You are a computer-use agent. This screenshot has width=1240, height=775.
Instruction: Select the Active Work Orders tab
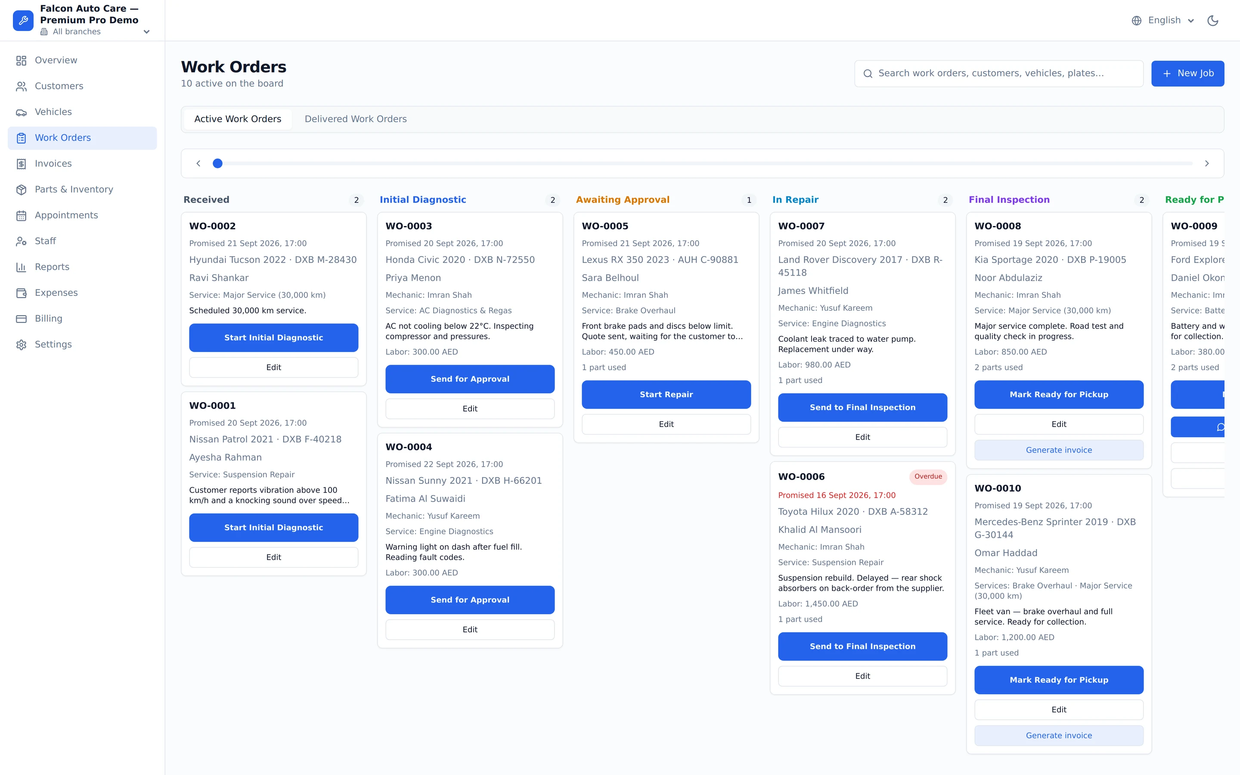(238, 119)
